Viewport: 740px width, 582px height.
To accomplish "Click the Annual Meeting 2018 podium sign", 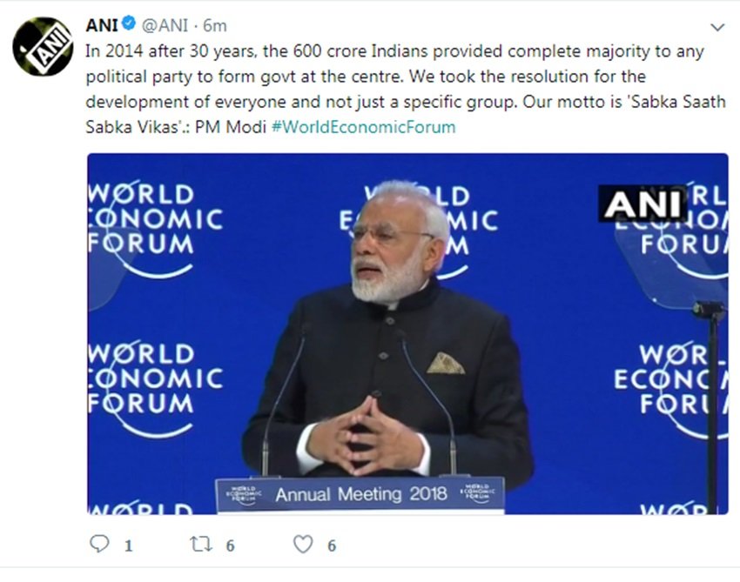I will 360,494.
